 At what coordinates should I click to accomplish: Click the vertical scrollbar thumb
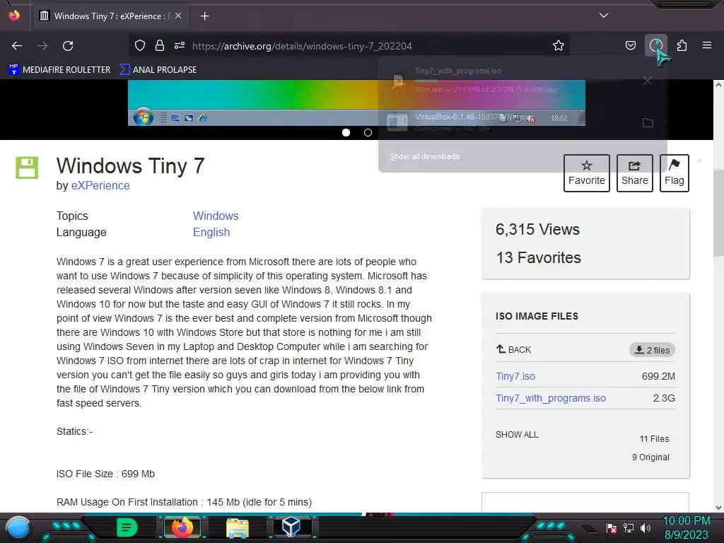718,214
